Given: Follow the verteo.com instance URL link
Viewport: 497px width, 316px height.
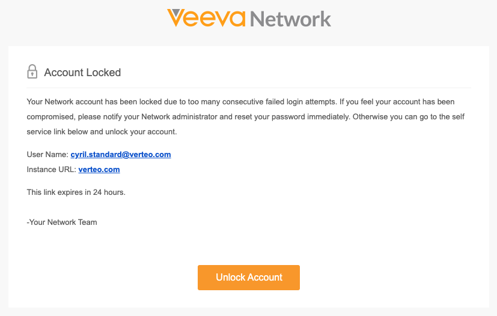Looking at the screenshot, I should (99, 170).
